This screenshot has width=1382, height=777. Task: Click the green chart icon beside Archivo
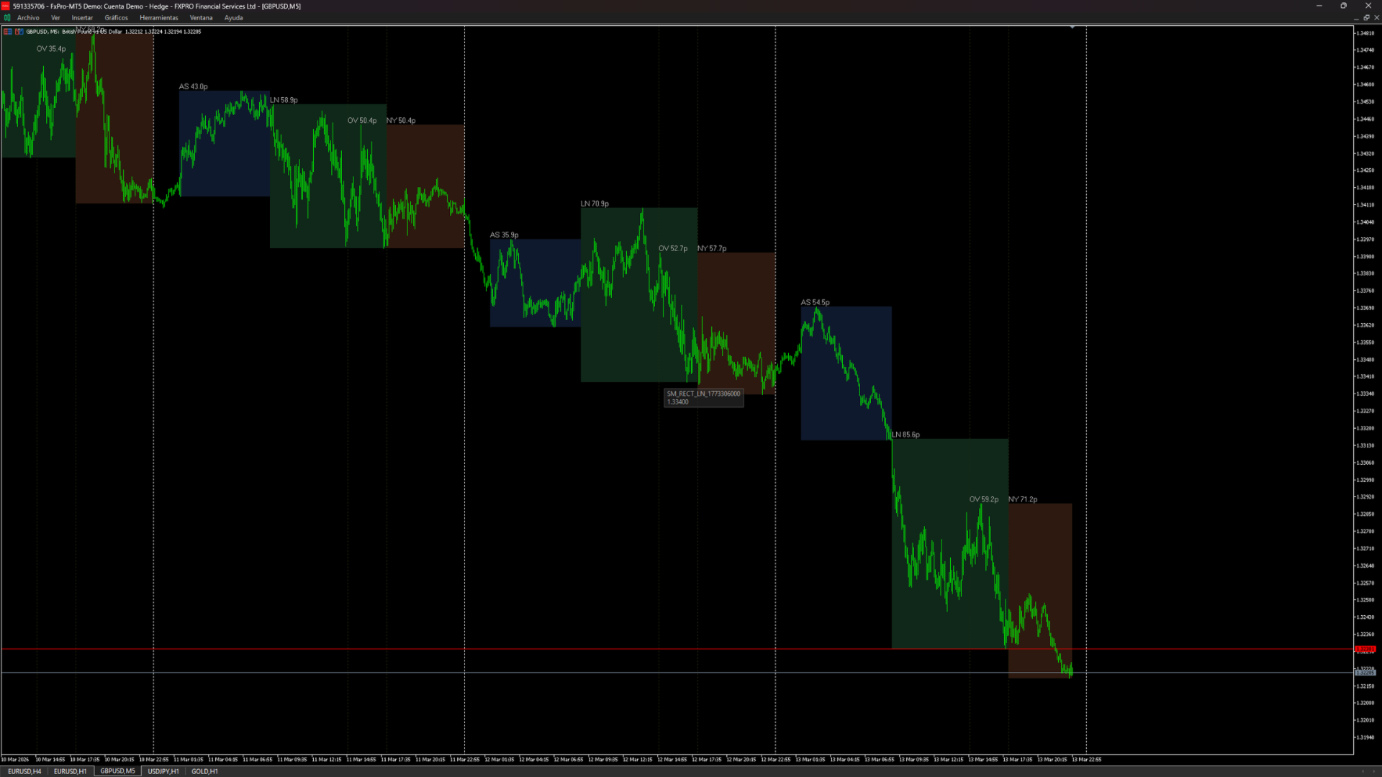7,18
